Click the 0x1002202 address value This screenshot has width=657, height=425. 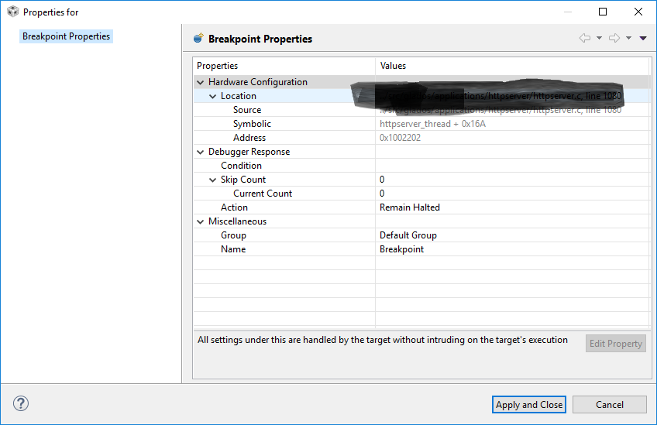(x=400, y=137)
